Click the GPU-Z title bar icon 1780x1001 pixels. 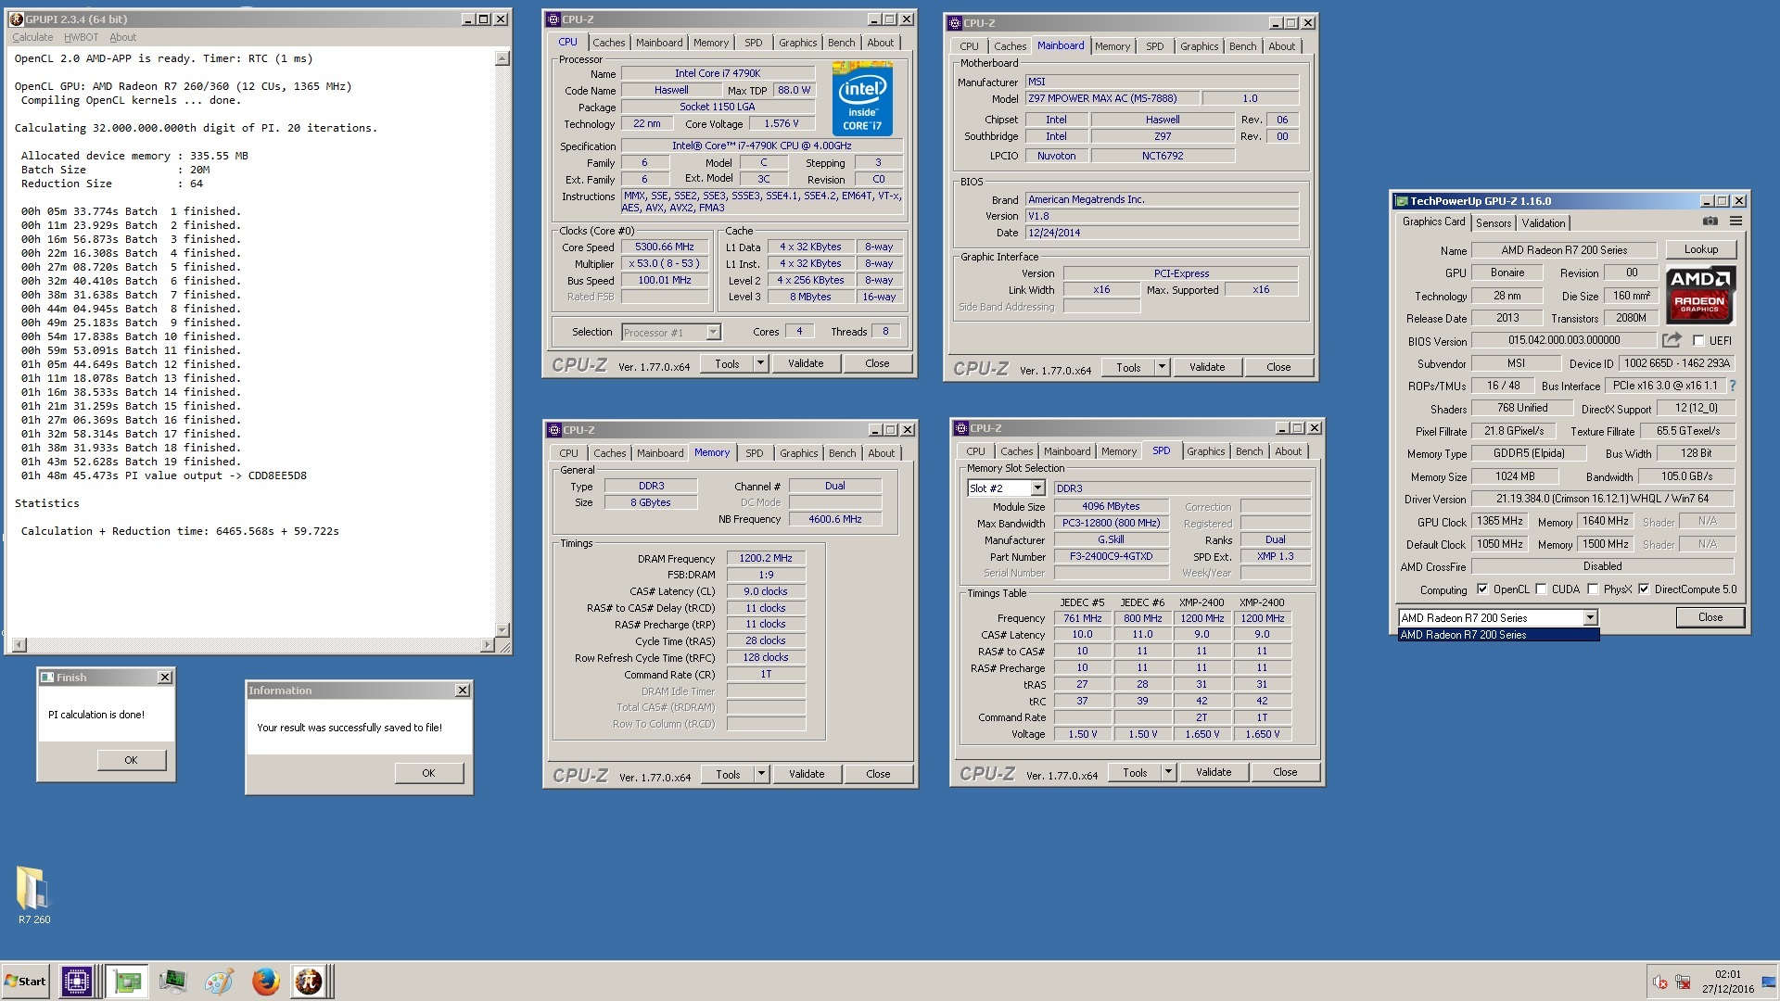pyautogui.click(x=1402, y=201)
